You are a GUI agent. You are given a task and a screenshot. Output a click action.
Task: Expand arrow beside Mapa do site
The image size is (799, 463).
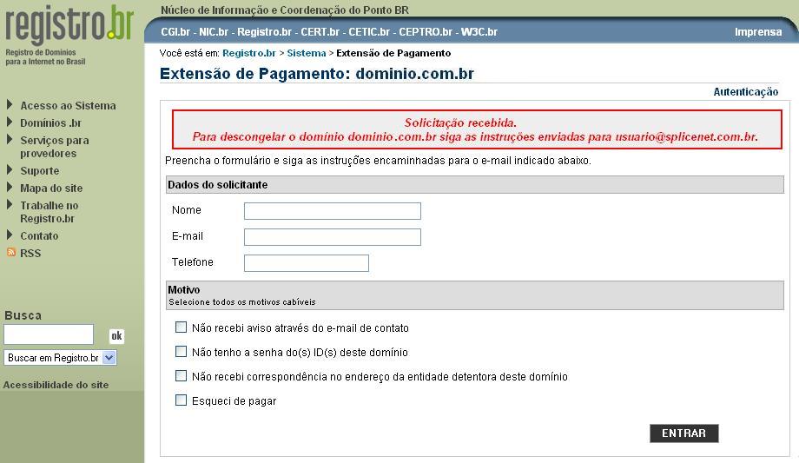(x=10, y=188)
